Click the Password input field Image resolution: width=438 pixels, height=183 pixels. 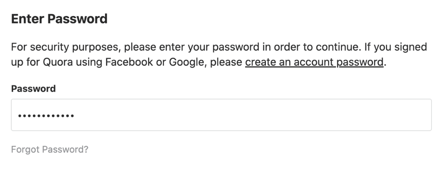[221, 115]
